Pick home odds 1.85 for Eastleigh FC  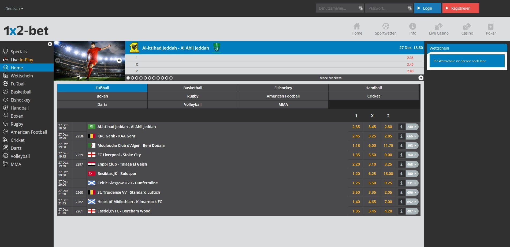pos(356,211)
